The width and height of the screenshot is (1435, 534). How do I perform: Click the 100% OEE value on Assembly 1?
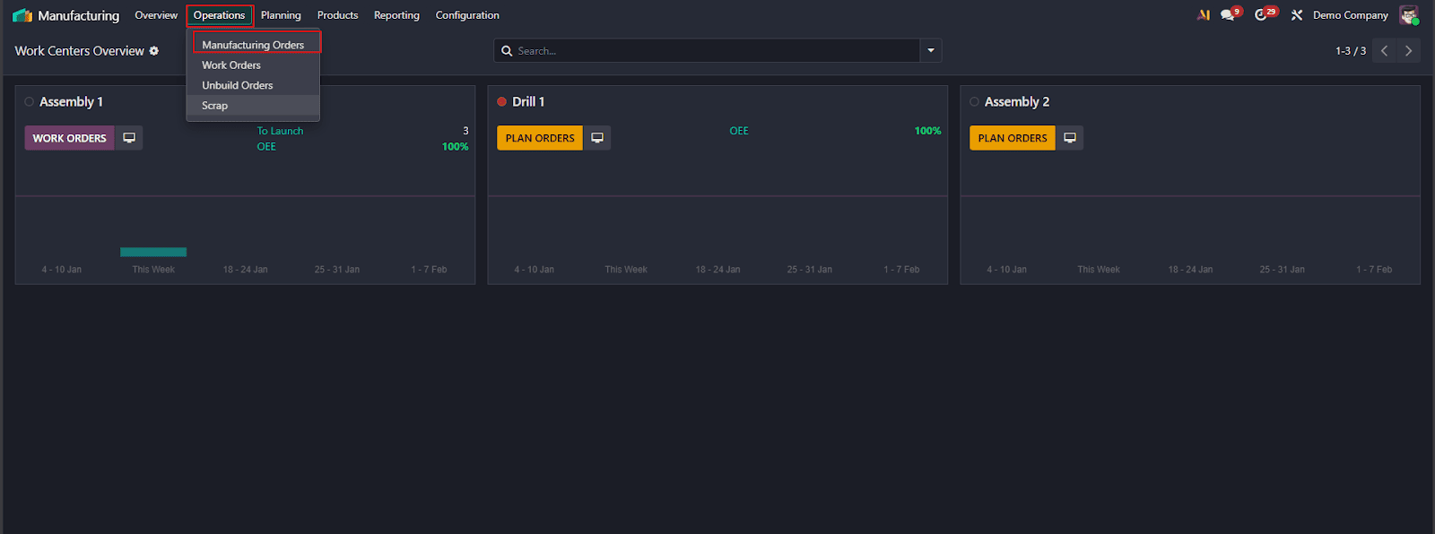point(455,147)
